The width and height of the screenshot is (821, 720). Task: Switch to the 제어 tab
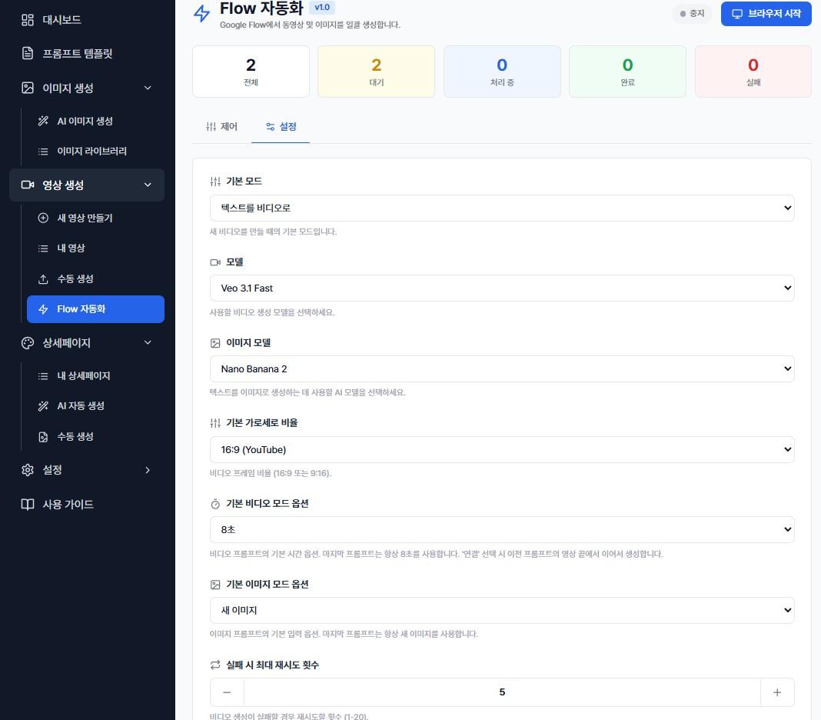coord(222,127)
